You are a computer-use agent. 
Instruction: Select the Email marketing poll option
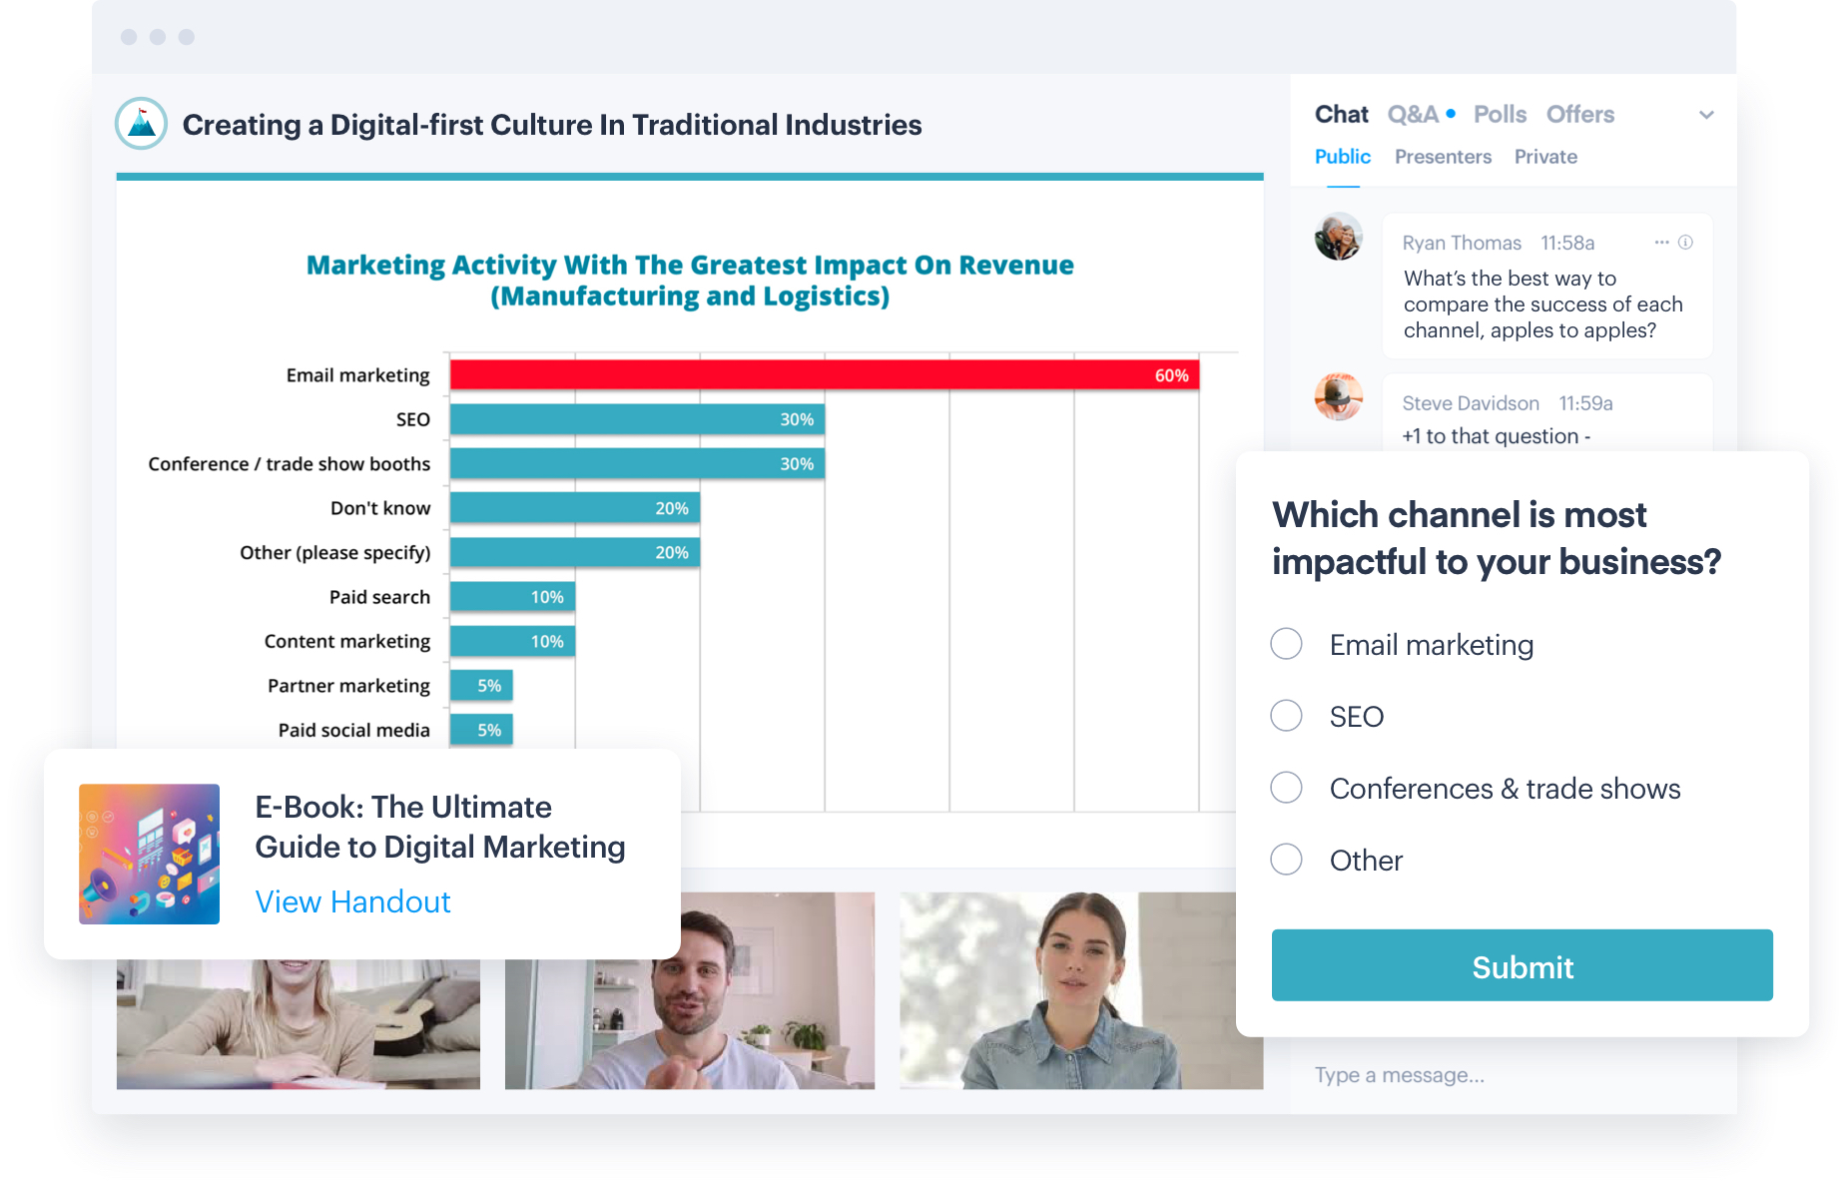pos(1286,644)
